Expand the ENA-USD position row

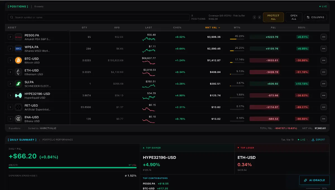(10, 119)
